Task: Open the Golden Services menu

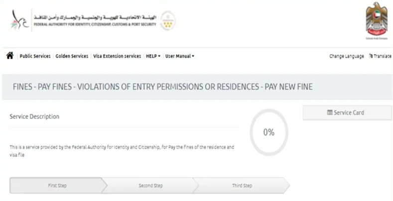Action: pos(72,56)
